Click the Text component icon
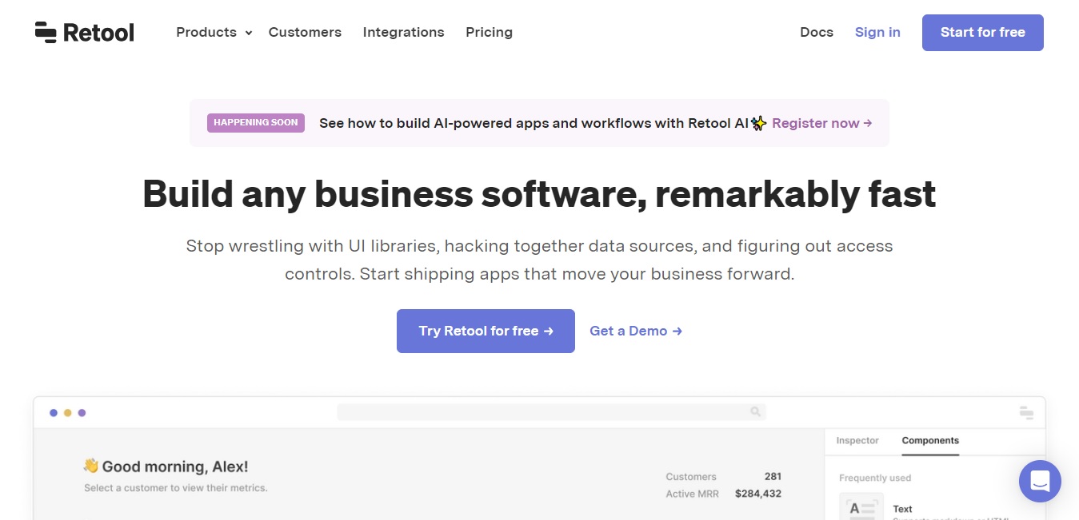This screenshot has width=1079, height=520. coord(861,508)
